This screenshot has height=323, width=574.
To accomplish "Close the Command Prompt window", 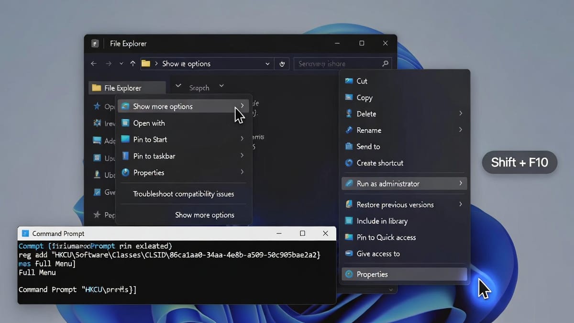I will [325, 234].
